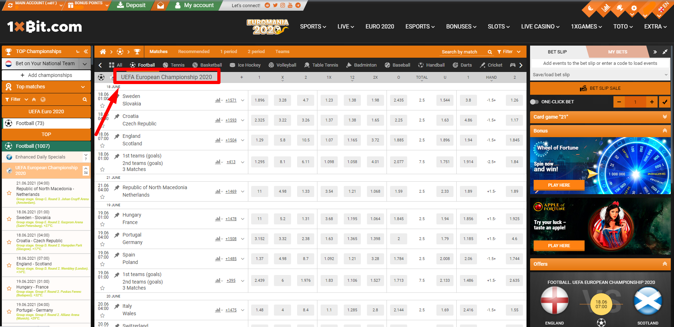
Task: Click the BET SLIP SALE button
Action: [x=600, y=88]
